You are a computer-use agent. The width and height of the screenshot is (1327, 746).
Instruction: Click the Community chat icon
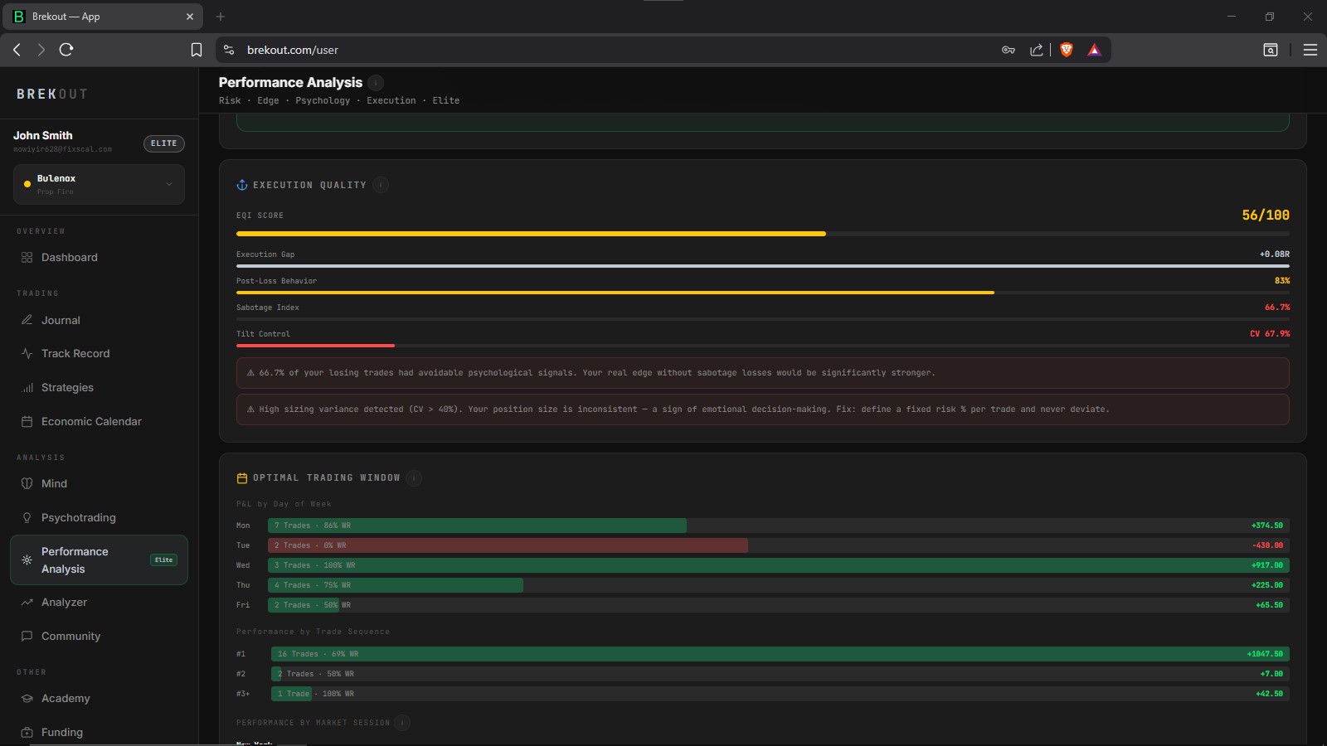[x=27, y=637]
